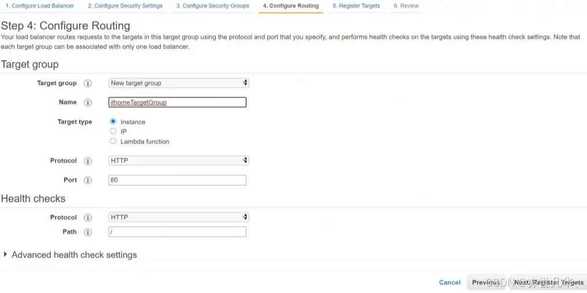Go to step 5 Register Targets
The height and width of the screenshot is (293, 587).
point(356,6)
